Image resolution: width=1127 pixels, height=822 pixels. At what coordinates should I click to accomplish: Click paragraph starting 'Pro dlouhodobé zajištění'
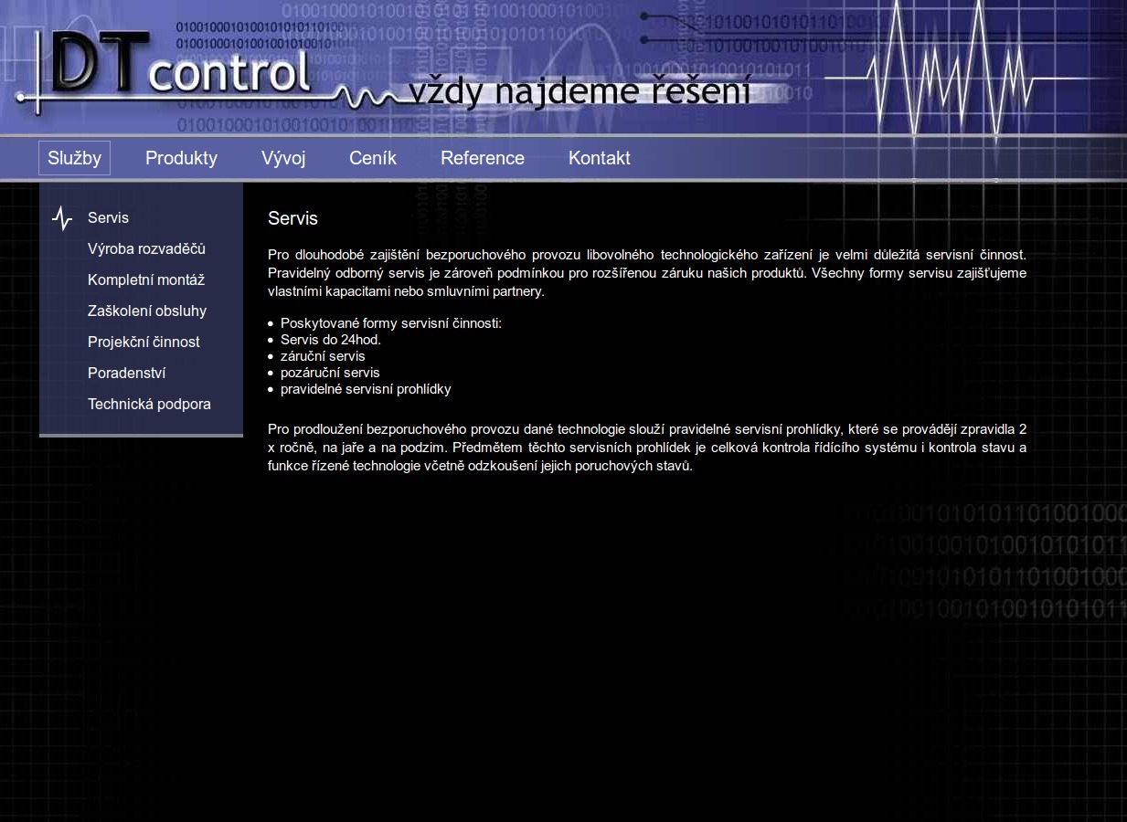click(x=647, y=273)
